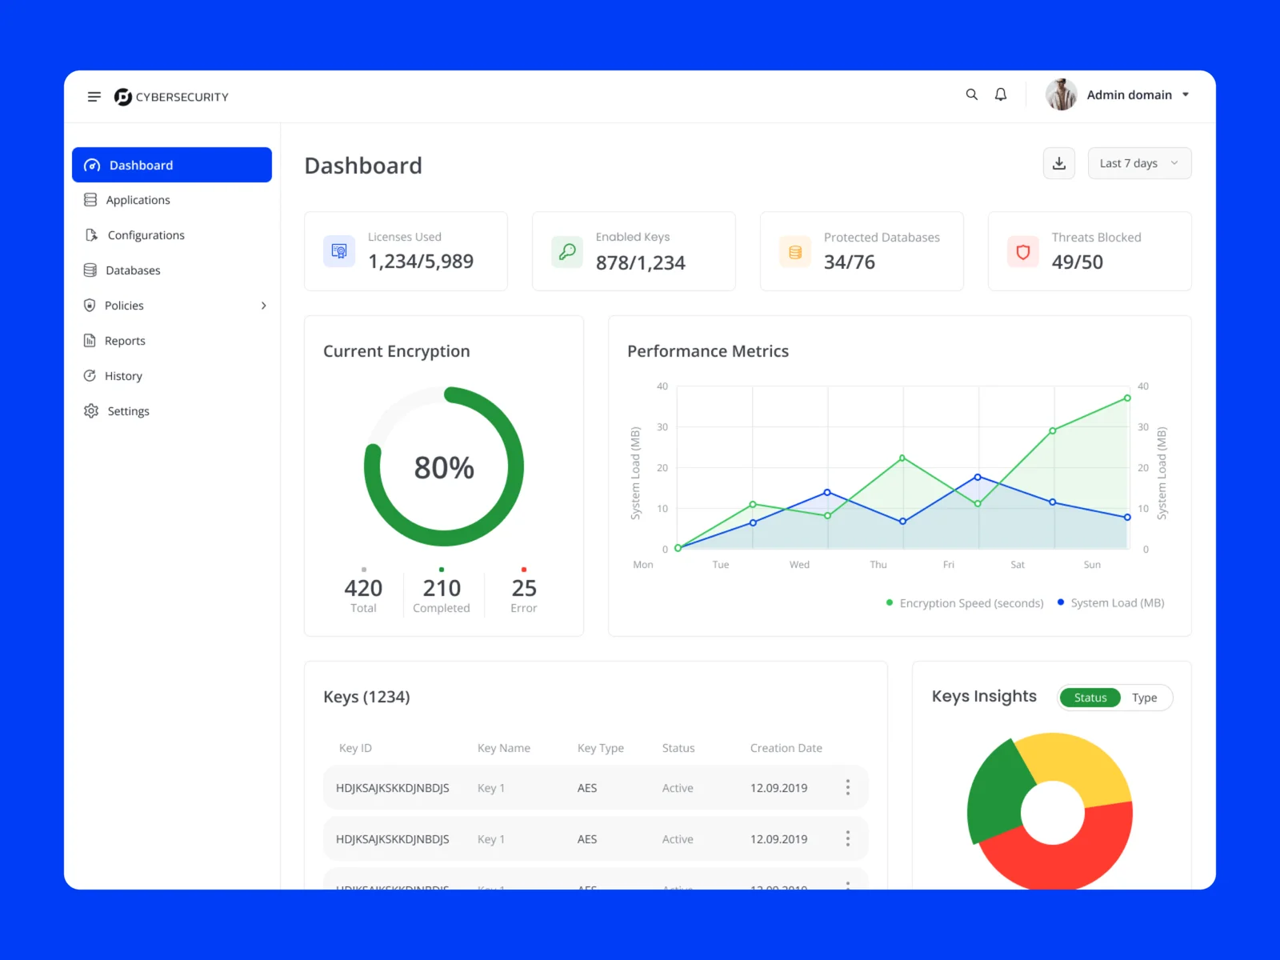This screenshot has width=1280, height=960.
Task: Open the Last 7 days dropdown
Action: pos(1139,163)
